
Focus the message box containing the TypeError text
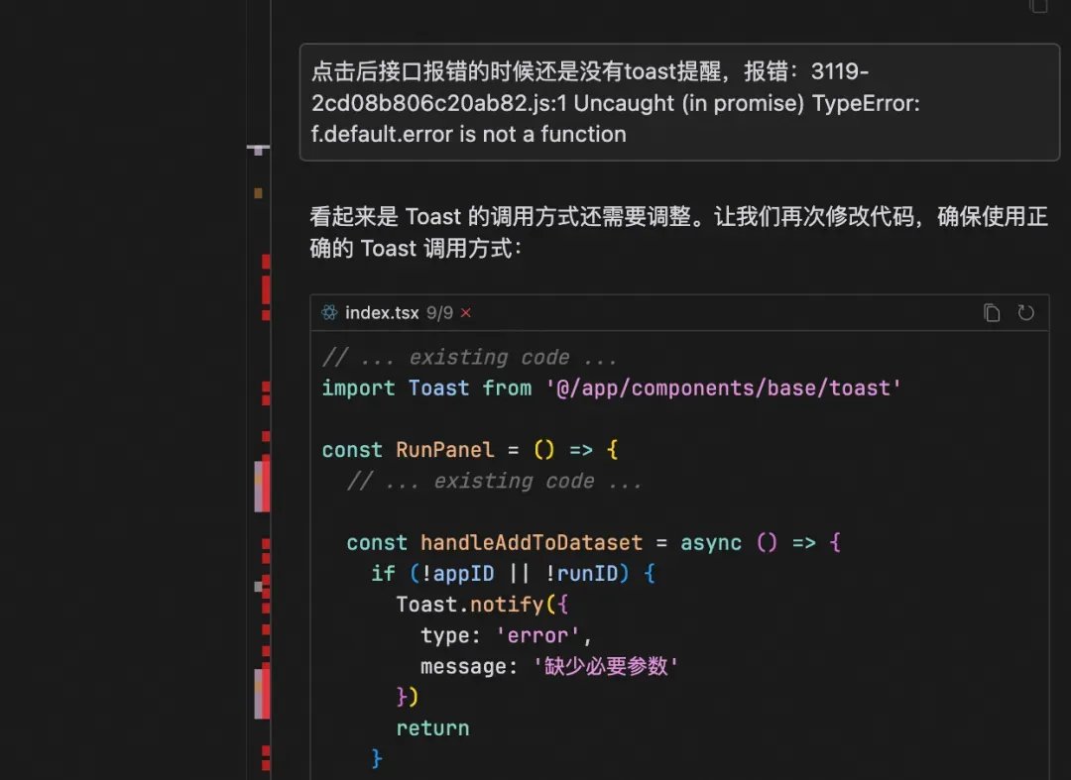(679, 102)
